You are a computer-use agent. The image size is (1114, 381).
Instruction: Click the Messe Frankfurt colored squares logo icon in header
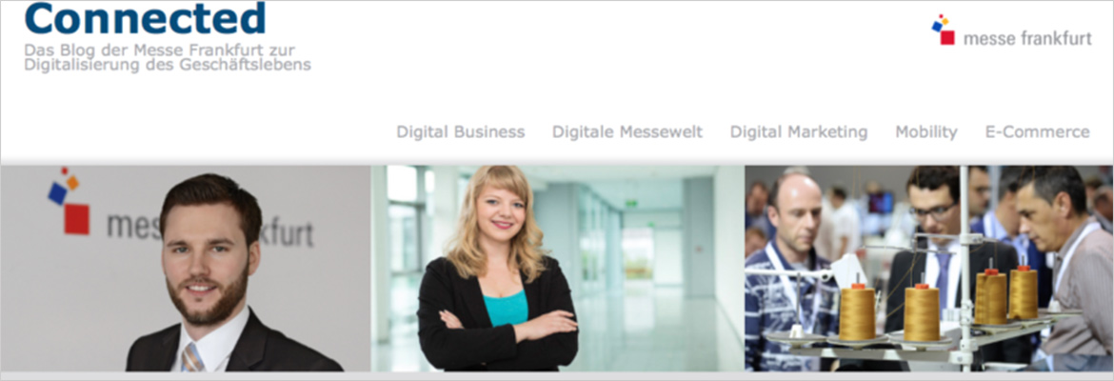(943, 30)
